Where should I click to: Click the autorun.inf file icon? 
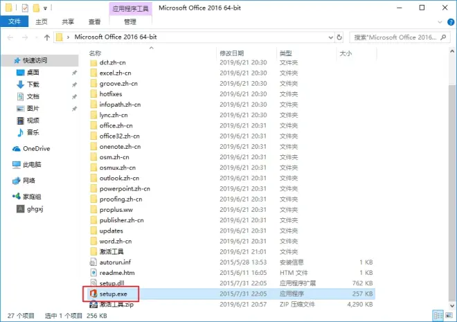pos(94,262)
